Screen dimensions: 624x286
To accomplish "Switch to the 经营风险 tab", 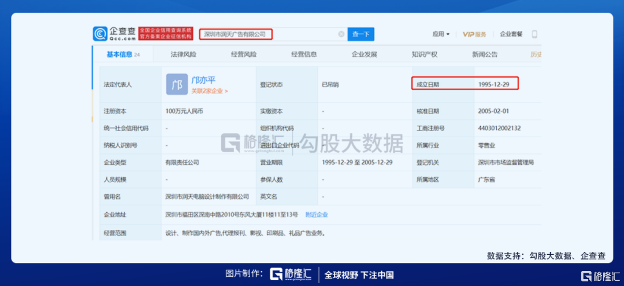I will coord(244,54).
